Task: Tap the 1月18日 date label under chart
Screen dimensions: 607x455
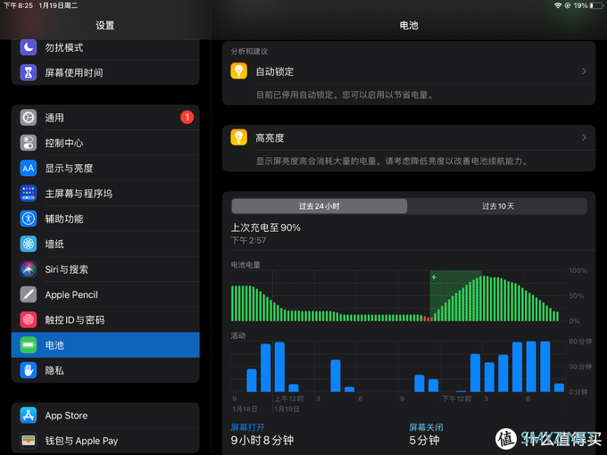Action: tap(245, 409)
